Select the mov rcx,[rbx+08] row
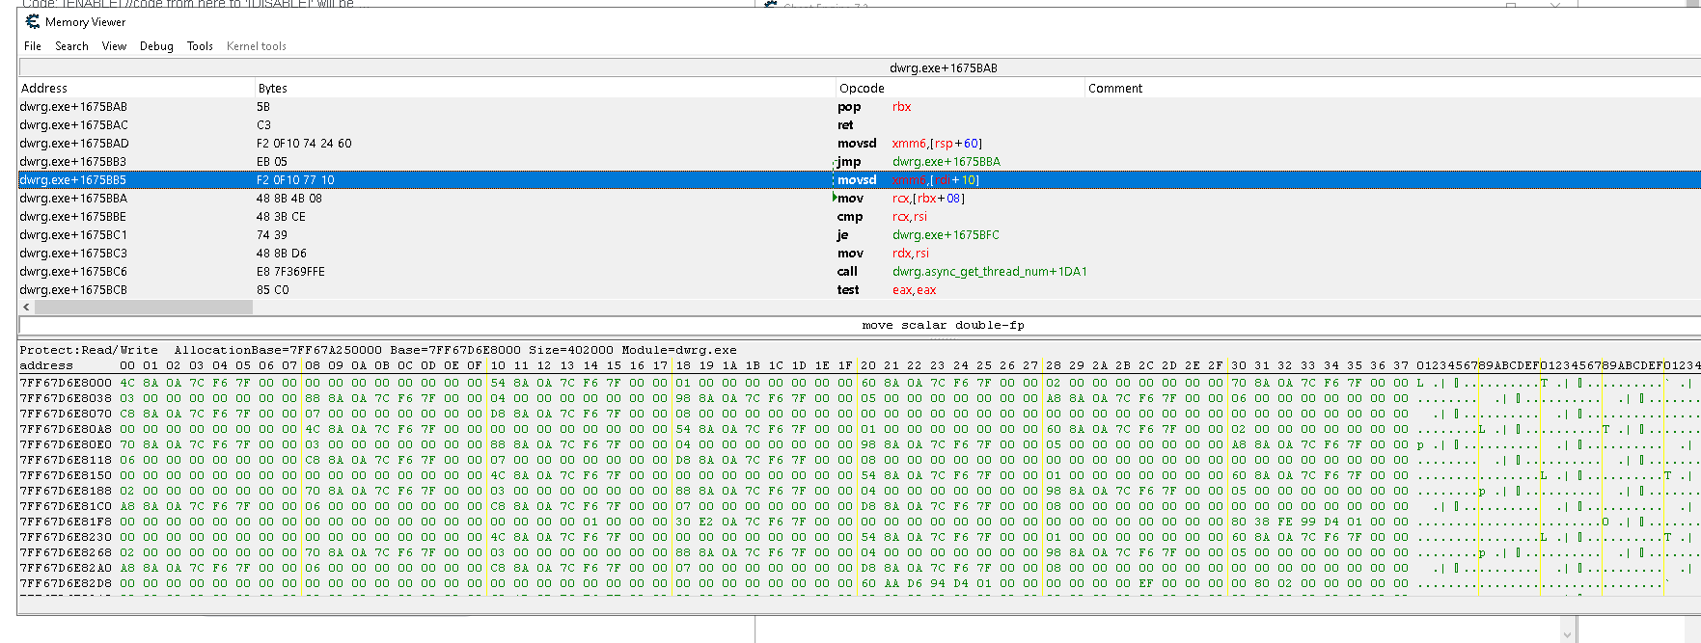This screenshot has width=1701, height=643. point(860,199)
